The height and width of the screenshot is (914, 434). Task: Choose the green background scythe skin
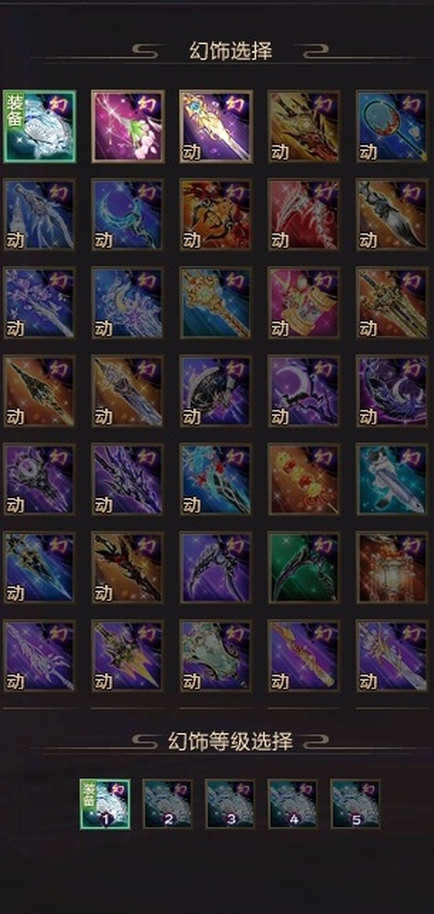tap(304, 567)
